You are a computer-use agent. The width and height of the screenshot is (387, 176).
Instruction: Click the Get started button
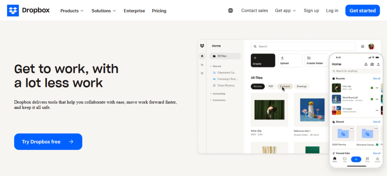[x=362, y=11]
